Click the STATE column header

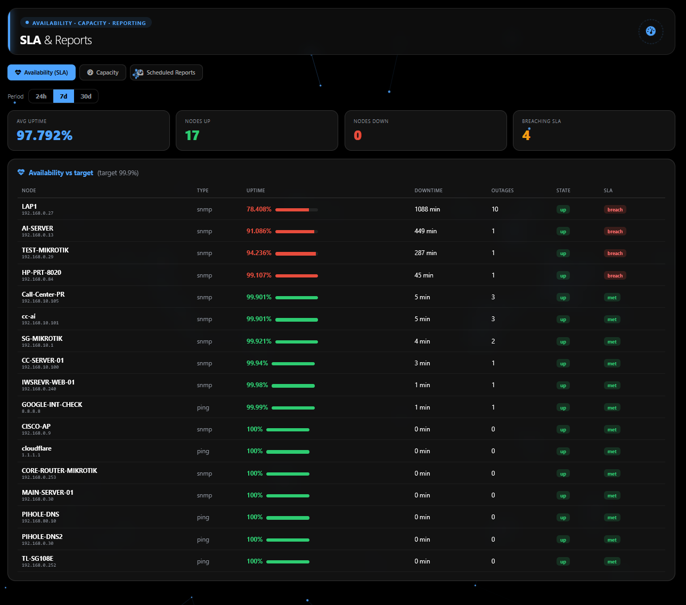[x=563, y=191]
